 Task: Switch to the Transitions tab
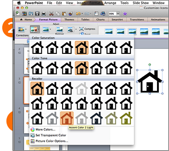pyautogui.click(x=137, y=19)
